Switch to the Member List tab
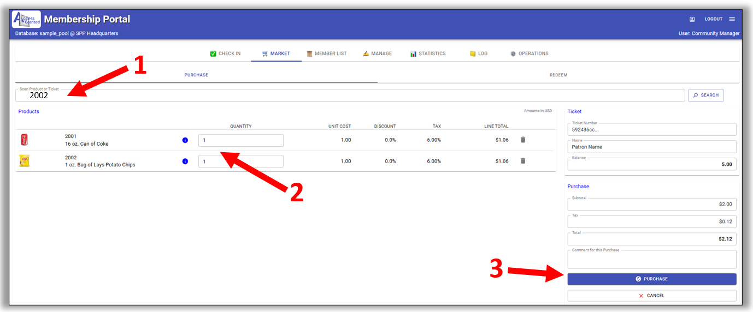This screenshot has height=312, width=753. [x=326, y=53]
